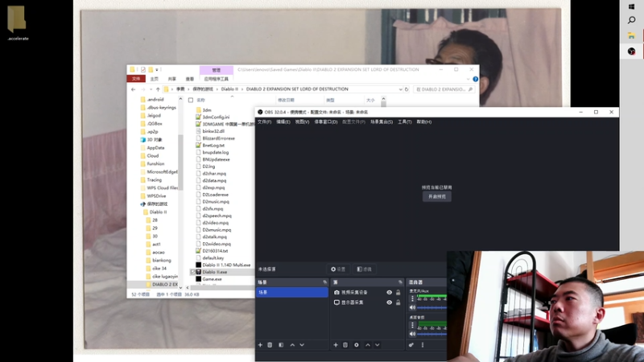
Task: Click New Folder icon in Explorer title bar
Action: [x=151, y=70]
